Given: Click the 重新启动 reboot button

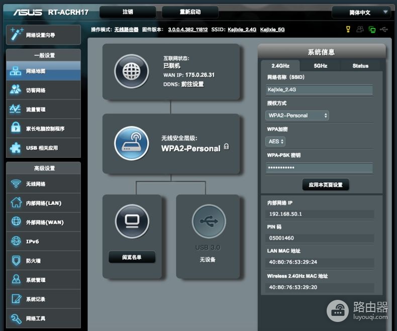Looking at the screenshot, I should 190,12.
